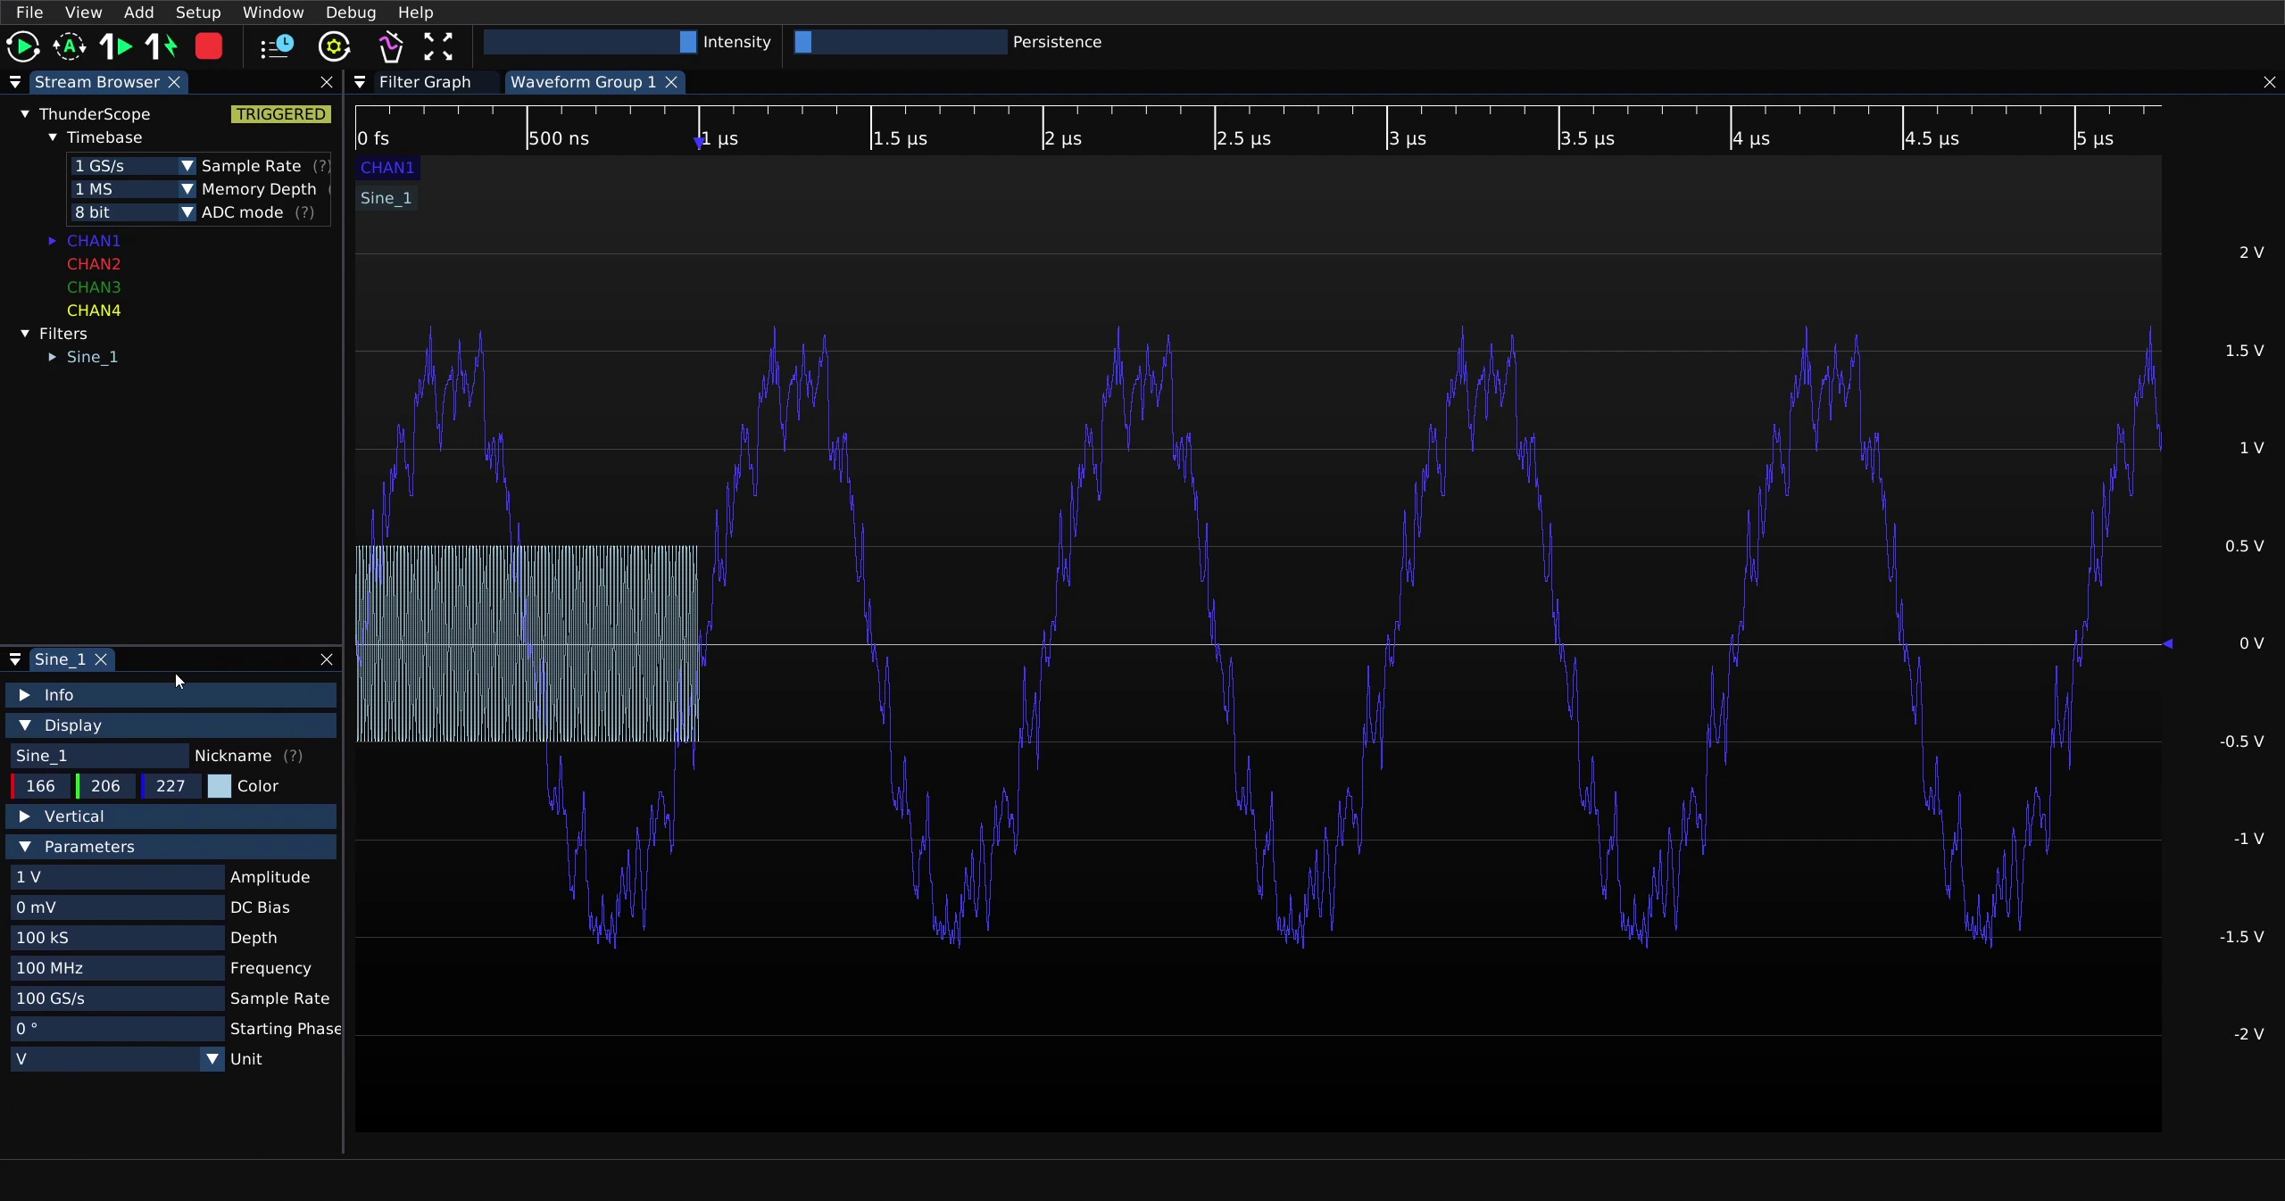The width and height of the screenshot is (2285, 1201).
Task: Start the normal trigger run button
Action: (23, 46)
